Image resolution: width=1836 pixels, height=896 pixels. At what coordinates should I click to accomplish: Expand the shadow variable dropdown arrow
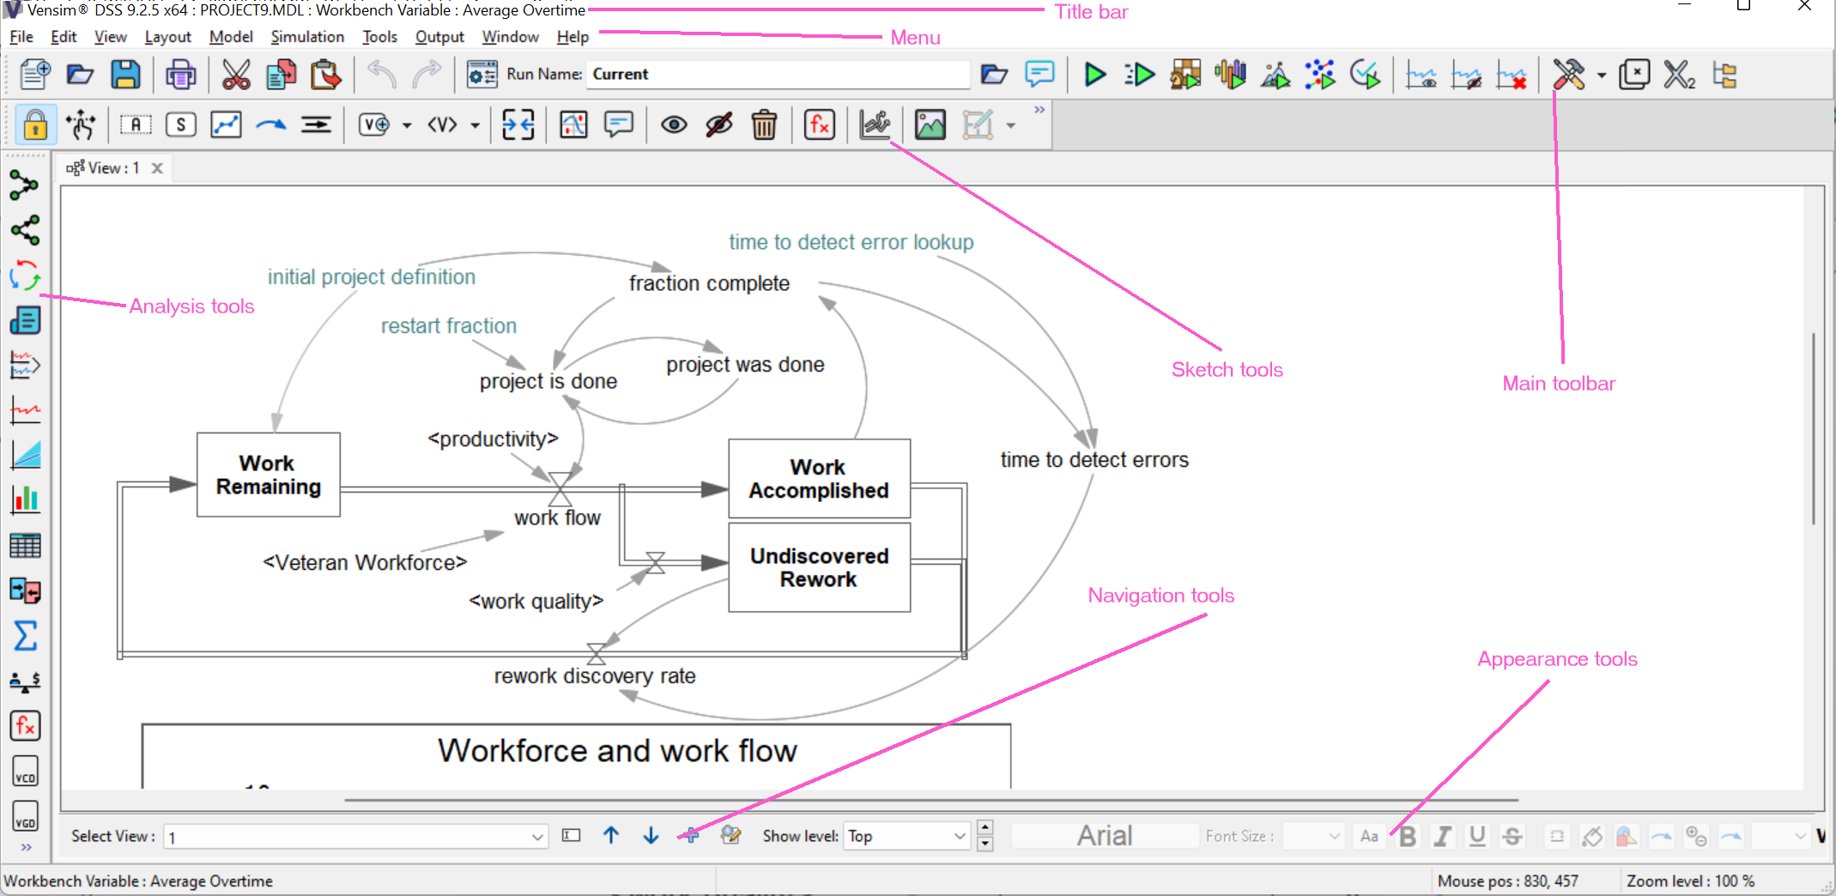[475, 125]
